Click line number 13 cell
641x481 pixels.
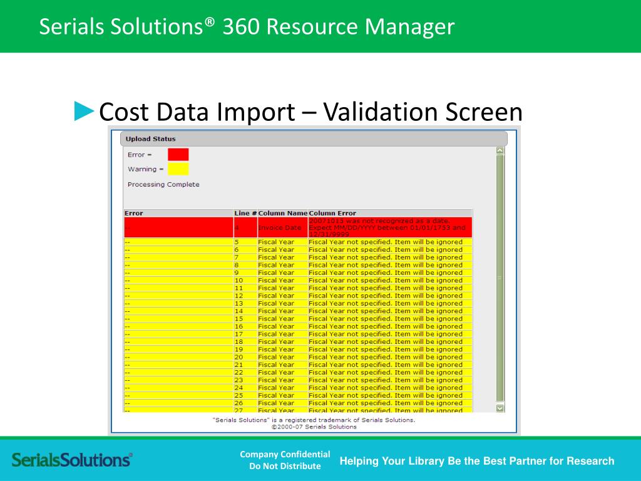[x=245, y=303]
